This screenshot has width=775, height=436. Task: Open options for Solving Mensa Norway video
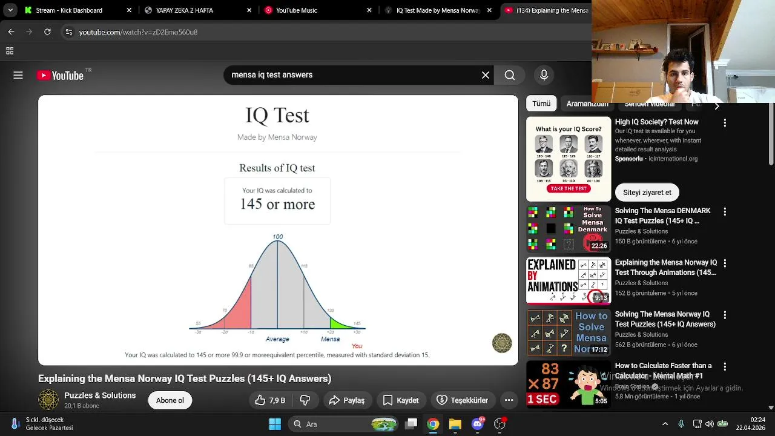click(x=725, y=315)
